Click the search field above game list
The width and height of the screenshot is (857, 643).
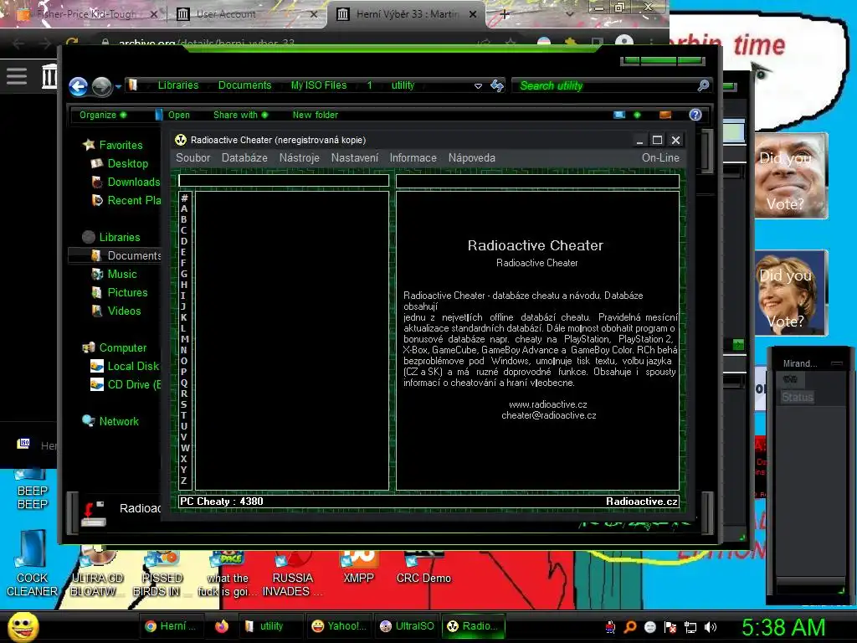click(x=284, y=181)
